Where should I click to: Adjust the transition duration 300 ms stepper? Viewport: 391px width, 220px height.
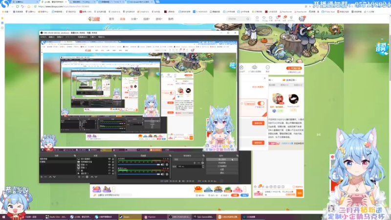pyautogui.click(x=203, y=166)
